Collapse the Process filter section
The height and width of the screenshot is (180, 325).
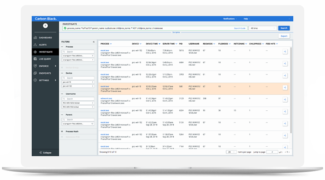click(x=62, y=47)
